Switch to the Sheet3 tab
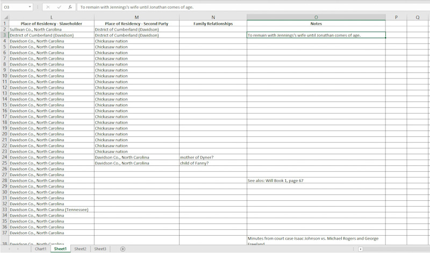Screen dimensions: 430x253 point(100,249)
